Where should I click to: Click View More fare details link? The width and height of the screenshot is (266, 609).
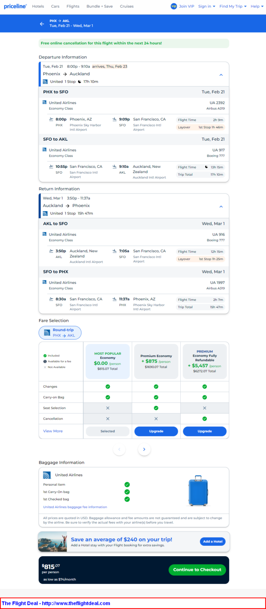coord(53,431)
